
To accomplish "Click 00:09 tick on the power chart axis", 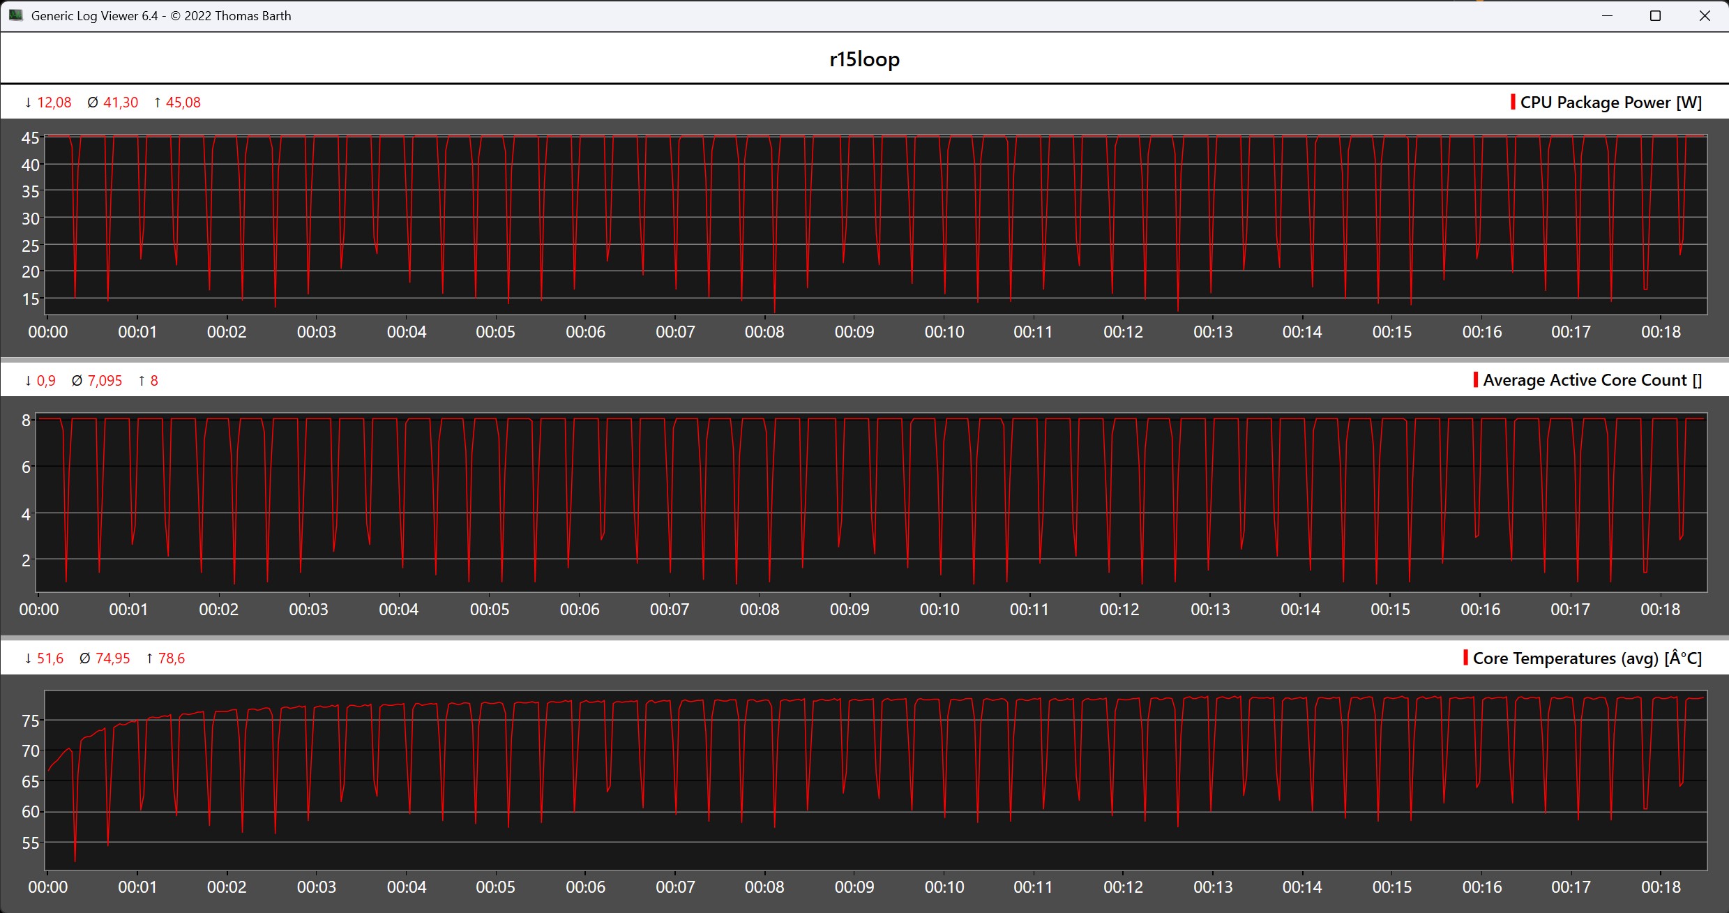I will click(854, 332).
